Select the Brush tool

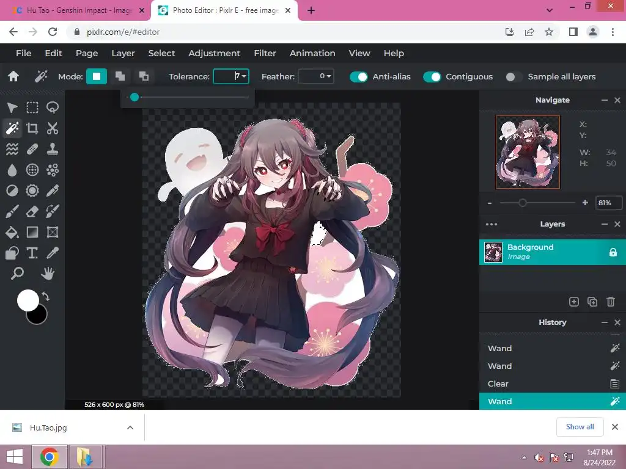(x=12, y=211)
